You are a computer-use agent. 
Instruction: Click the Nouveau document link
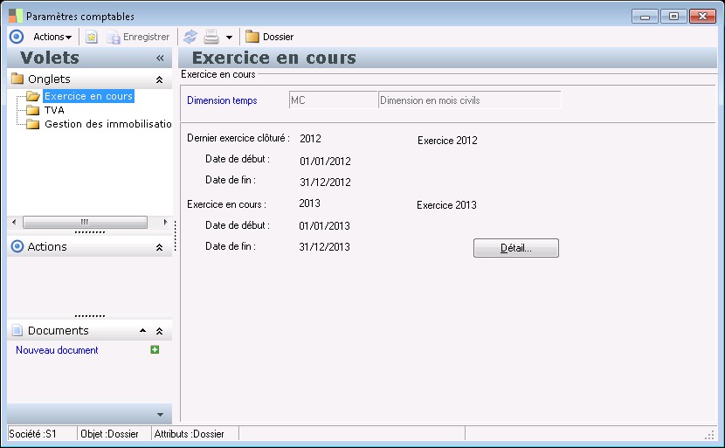click(x=57, y=350)
